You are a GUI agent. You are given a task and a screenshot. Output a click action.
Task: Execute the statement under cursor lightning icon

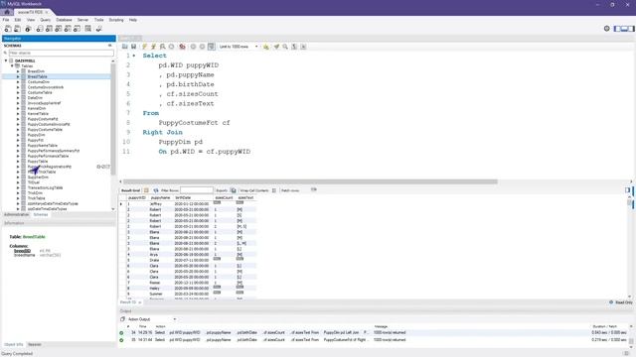tap(153, 47)
